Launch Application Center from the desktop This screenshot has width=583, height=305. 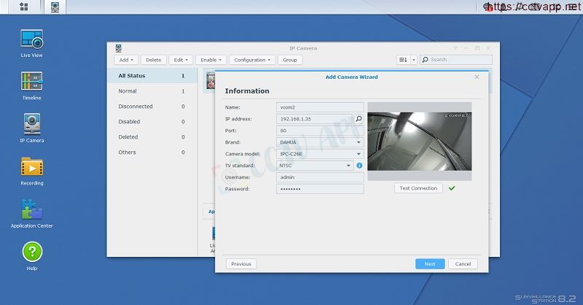click(31, 210)
